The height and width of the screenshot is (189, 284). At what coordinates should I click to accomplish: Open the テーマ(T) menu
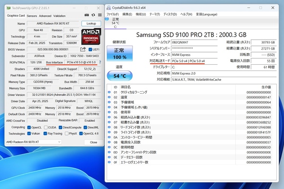[155, 14]
